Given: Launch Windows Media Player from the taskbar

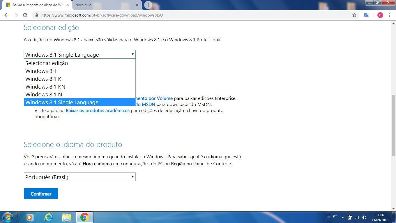Looking at the screenshot, I should coord(30,217).
